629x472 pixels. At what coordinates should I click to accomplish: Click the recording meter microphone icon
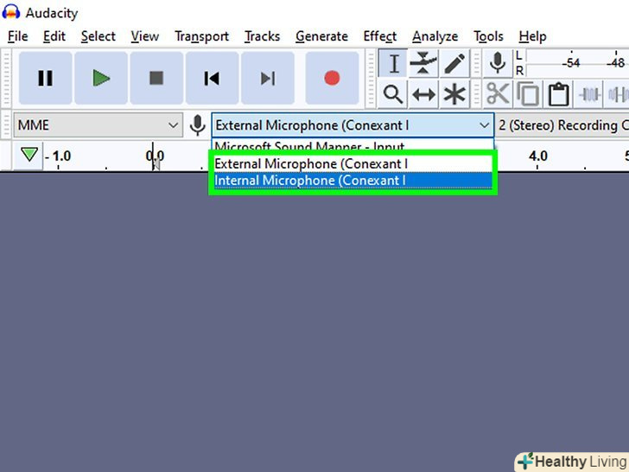[x=498, y=63]
